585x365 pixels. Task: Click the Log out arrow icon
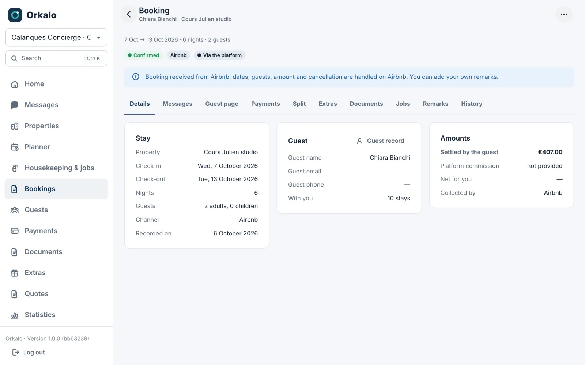pos(16,352)
